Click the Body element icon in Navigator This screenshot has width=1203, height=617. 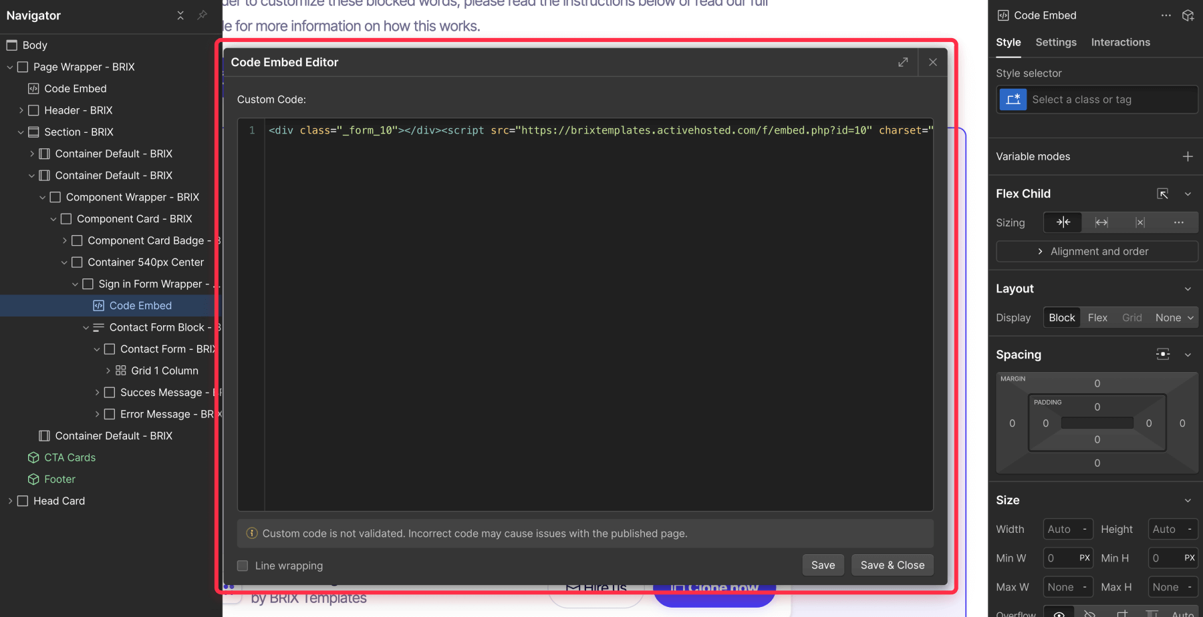(x=11, y=45)
